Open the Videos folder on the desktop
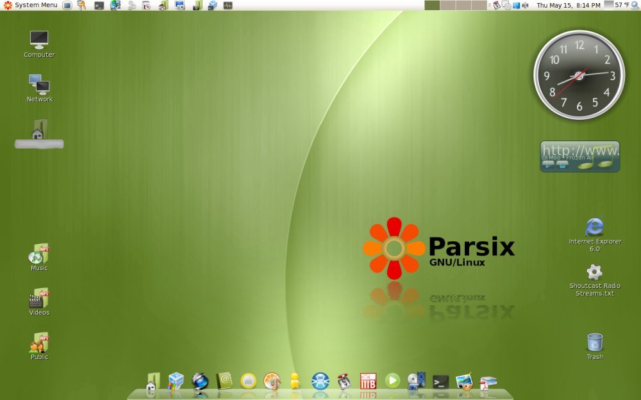Screen dimensions: 641x400 coord(39,301)
